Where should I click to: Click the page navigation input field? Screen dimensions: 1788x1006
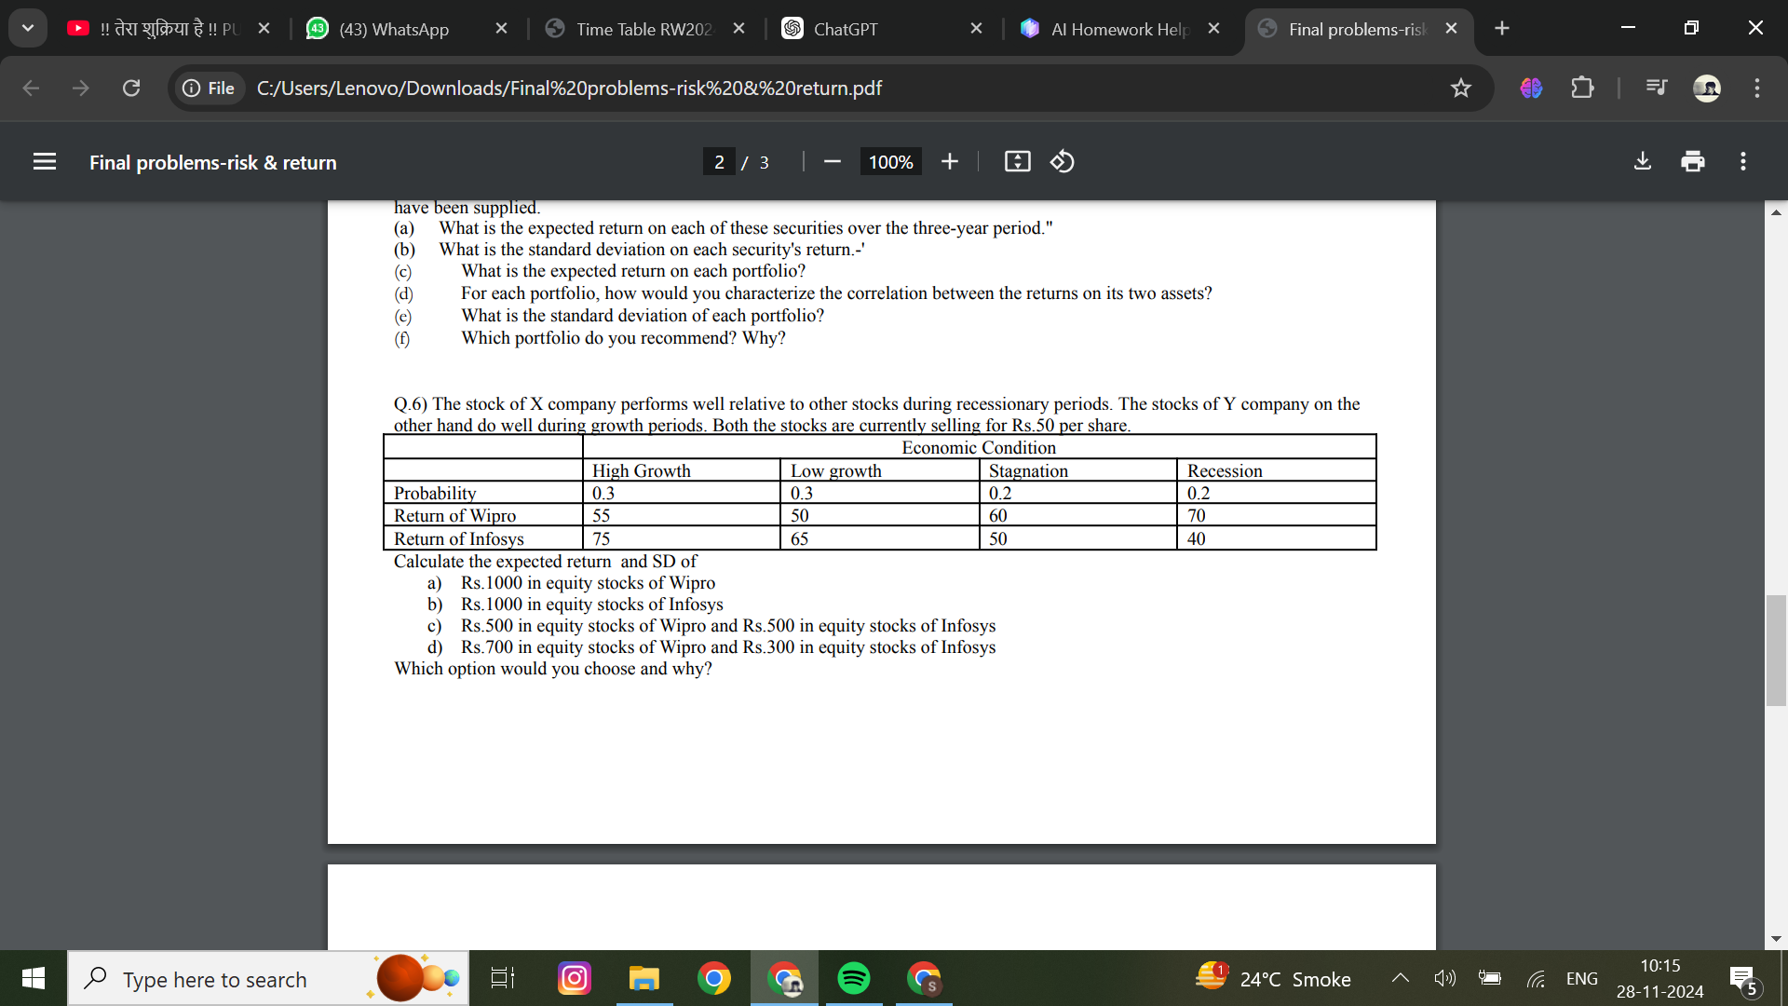point(717,162)
